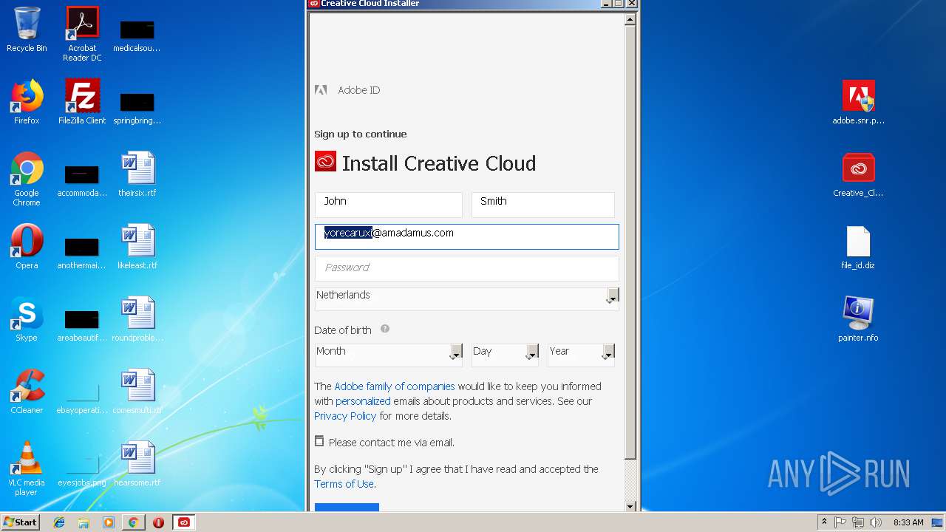Viewport: 946px width, 532px height.
Task: Launch Acrobat Reader DC shortcut
Action: 82,34
